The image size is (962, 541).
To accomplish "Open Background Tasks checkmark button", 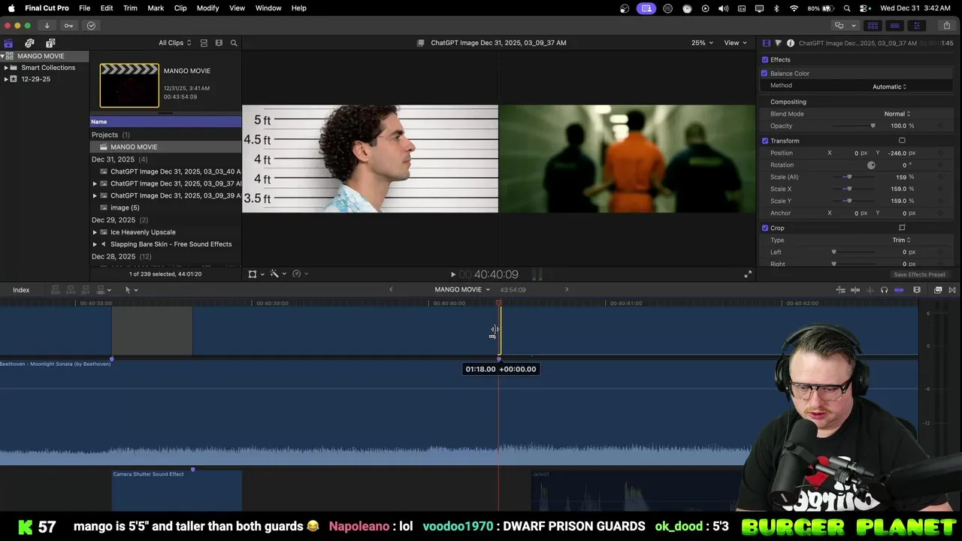I will point(91,26).
